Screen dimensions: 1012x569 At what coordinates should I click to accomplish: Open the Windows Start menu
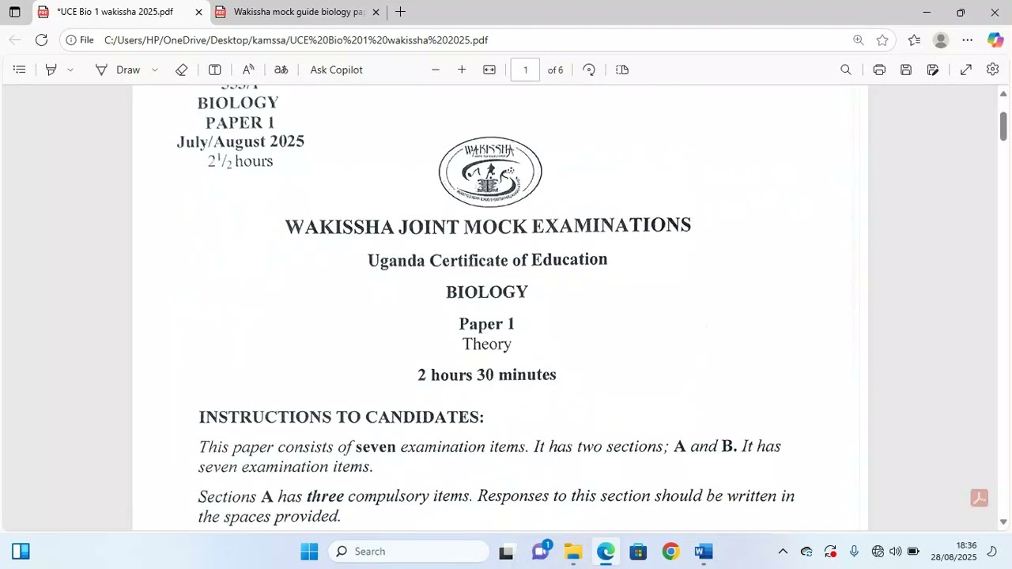[309, 552]
